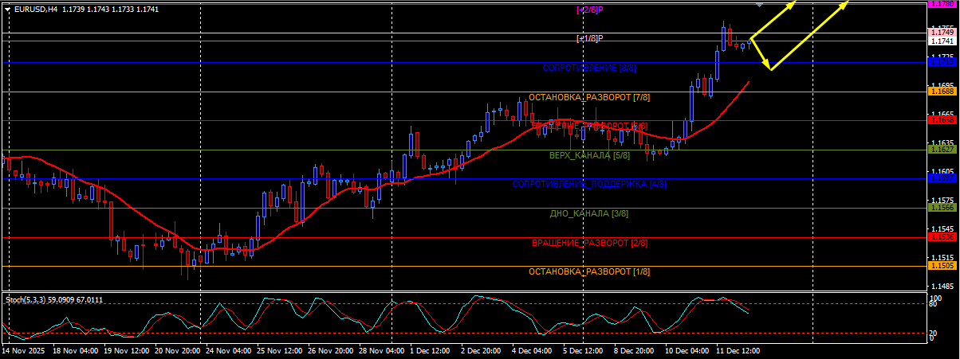Click the 1.1749 pink price tag

coord(942,33)
